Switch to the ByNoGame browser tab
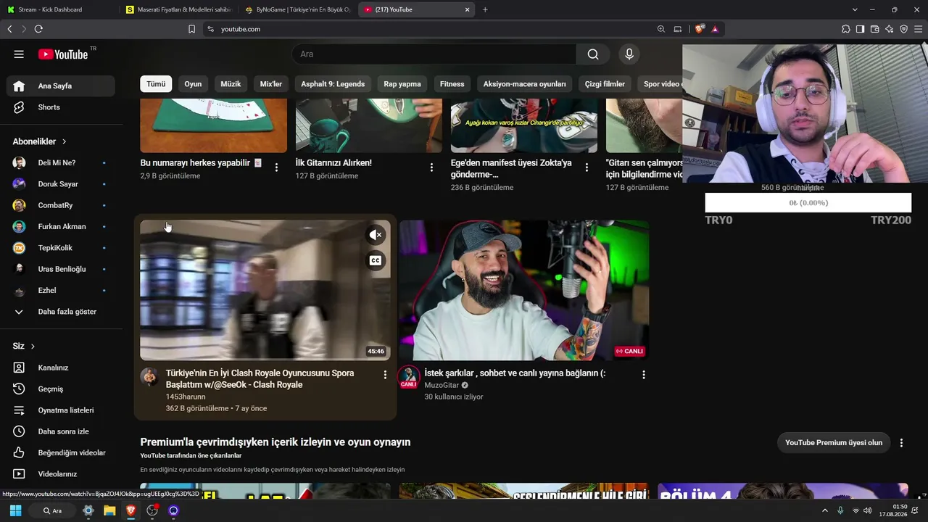This screenshot has height=522, width=928. click(297, 9)
